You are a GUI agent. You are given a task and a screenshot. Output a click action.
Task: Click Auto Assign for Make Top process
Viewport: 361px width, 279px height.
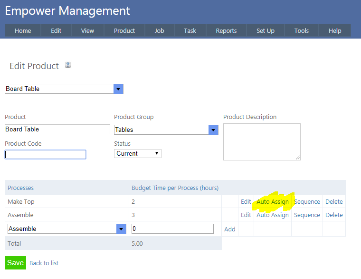[273, 201]
